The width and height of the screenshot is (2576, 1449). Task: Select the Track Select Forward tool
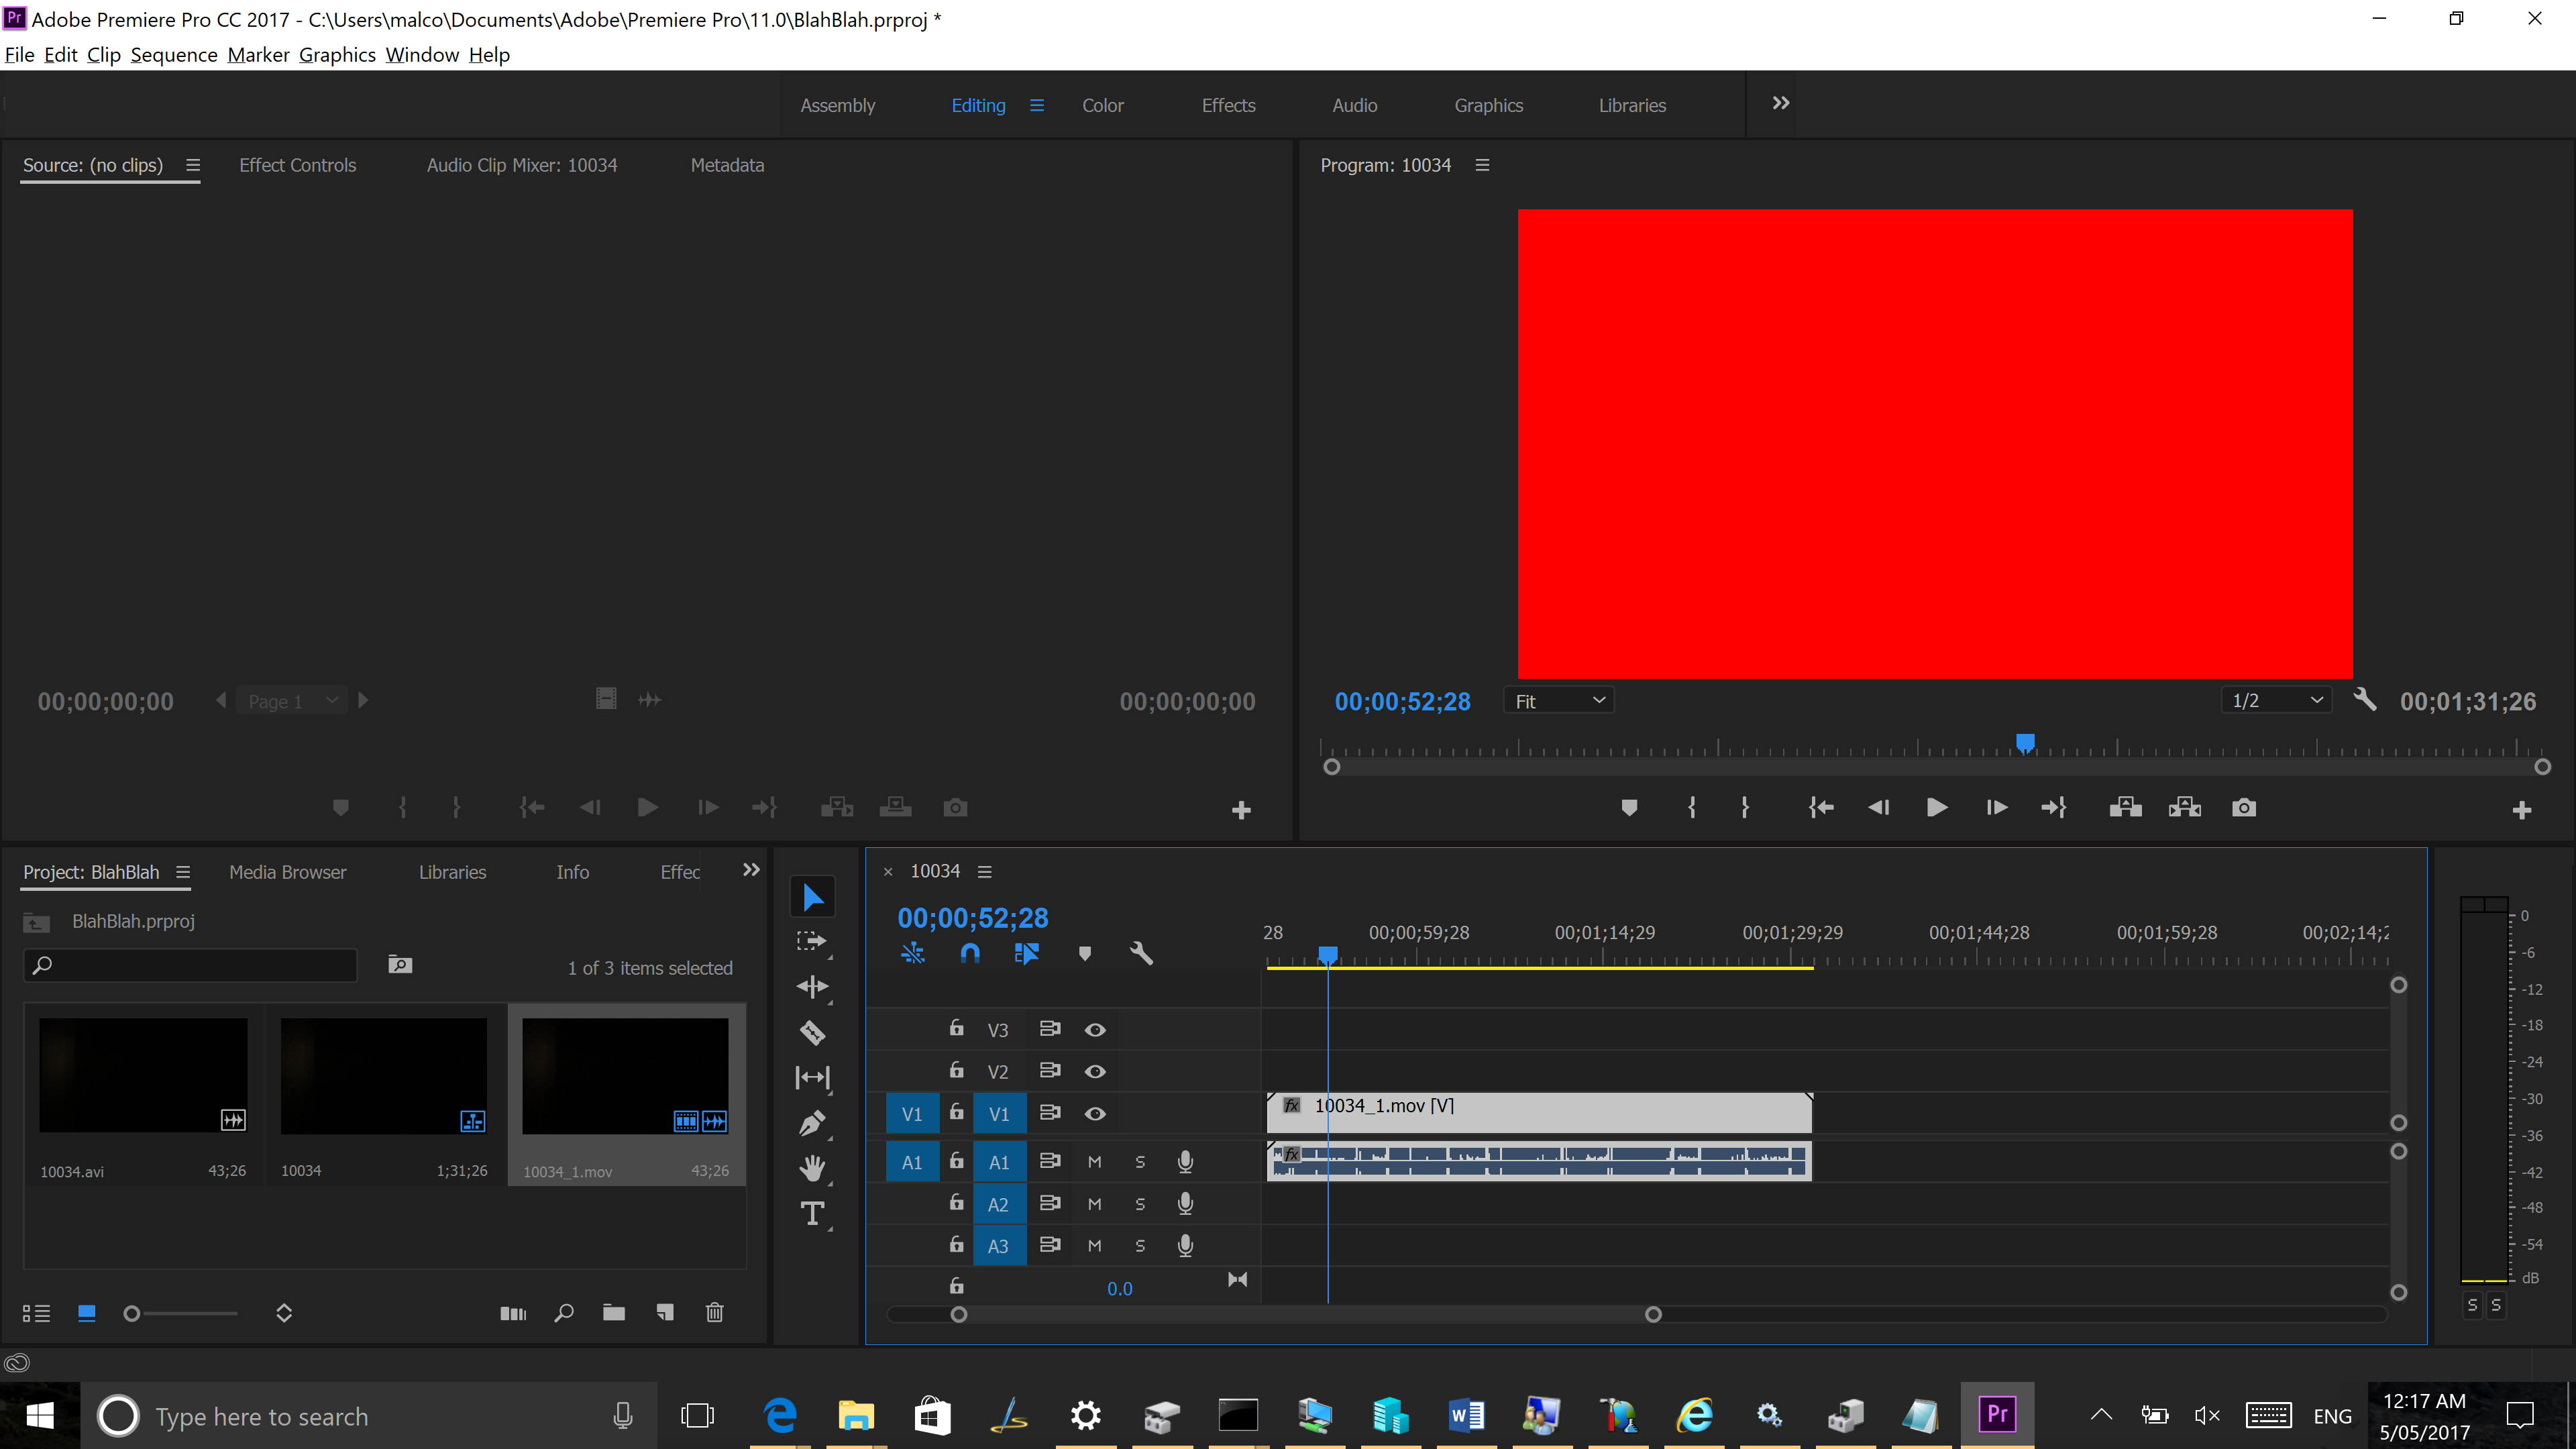tap(812, 940)
